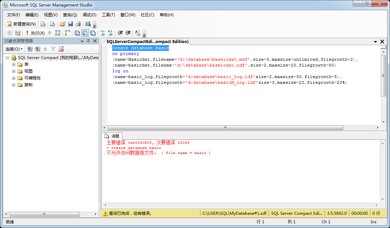Open Specify Values for Template Parameters
The width and height of the screenshot is (390, 228).
coord(138,33)
